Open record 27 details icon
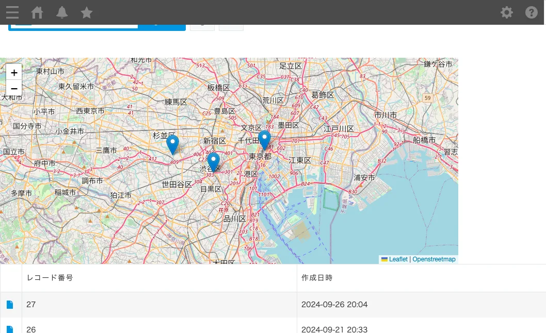Image resolution: width=546 pixels, height=333 pixels. pos(10,305)
